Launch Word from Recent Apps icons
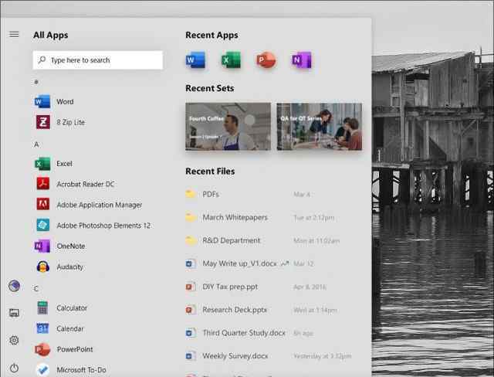Viewport: 494px width, 377px height. pos(195,60)
